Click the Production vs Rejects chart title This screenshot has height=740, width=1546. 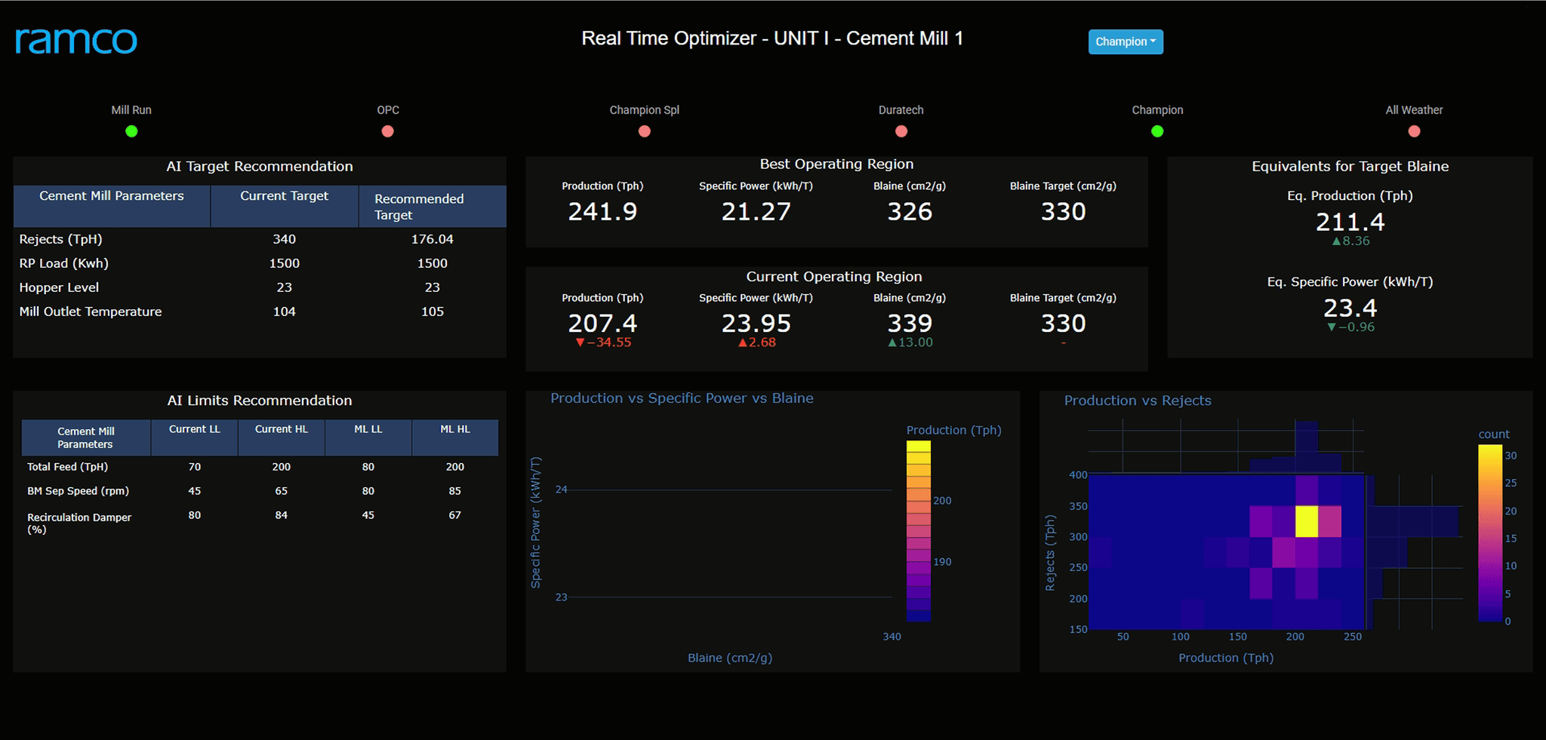click(1138, 401)
